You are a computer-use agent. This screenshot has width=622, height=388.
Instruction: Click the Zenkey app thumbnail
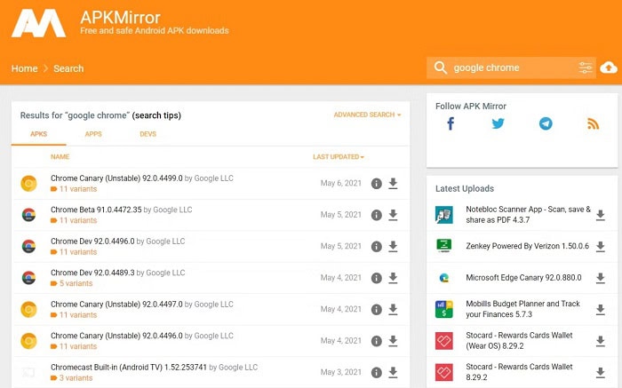[444, 246]
